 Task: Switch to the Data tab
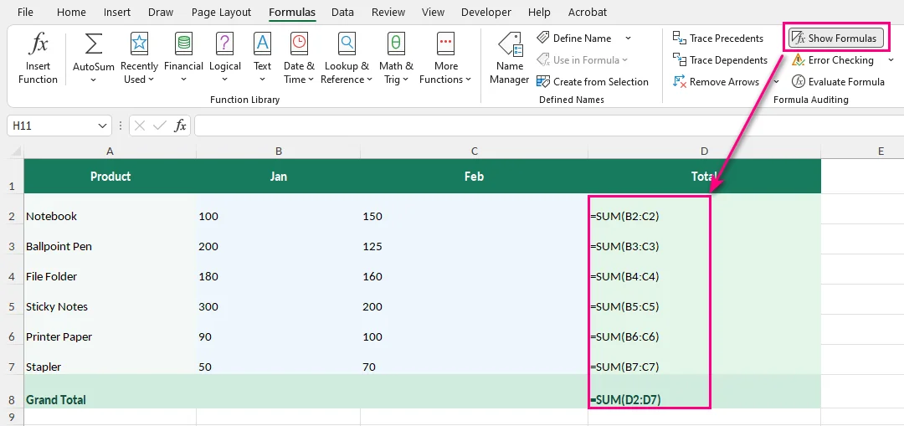click(x=342, y=12)
